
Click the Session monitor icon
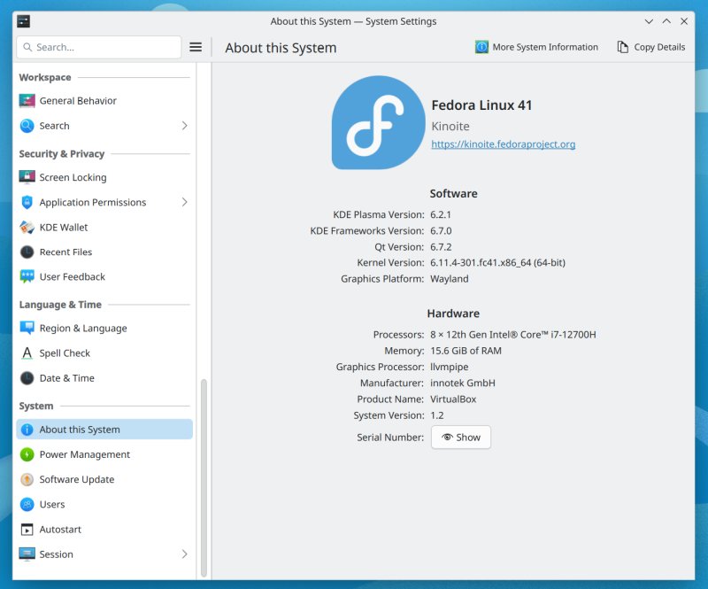27,554
